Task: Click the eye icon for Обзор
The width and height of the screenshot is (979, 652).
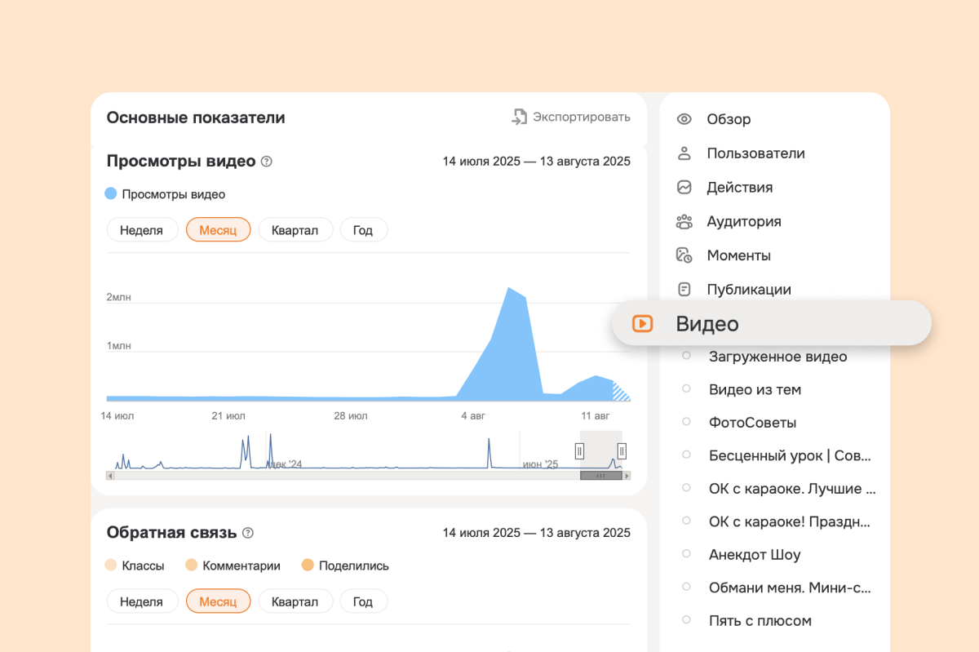Action: click(684, 119)
